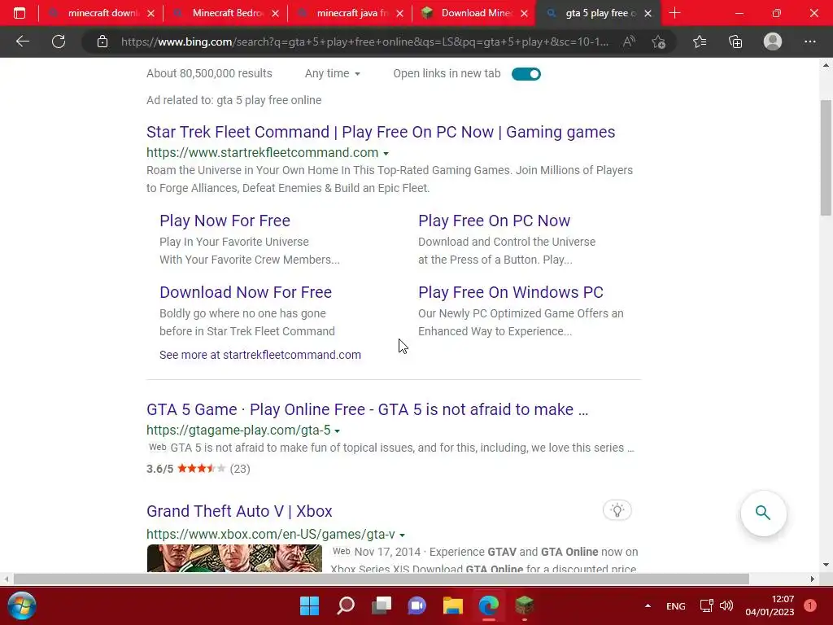833x625 pixels.
Task: Open Edge Settings and more menu
Action: click(x=809, y=42)
